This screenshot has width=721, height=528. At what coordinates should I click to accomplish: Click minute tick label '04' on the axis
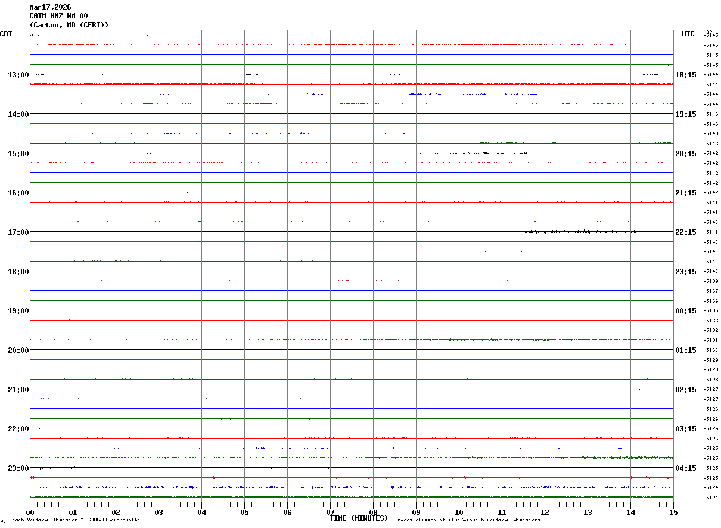pos(201,512)
